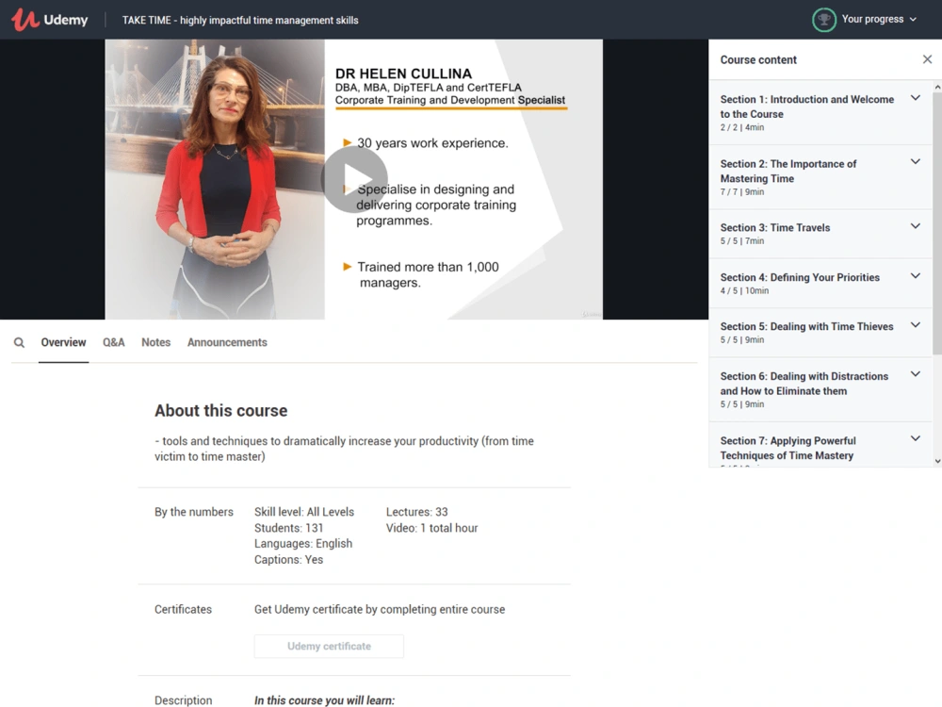Expand Section 2 chevron
Screen dimensions: 942x707
pos(915,162)
